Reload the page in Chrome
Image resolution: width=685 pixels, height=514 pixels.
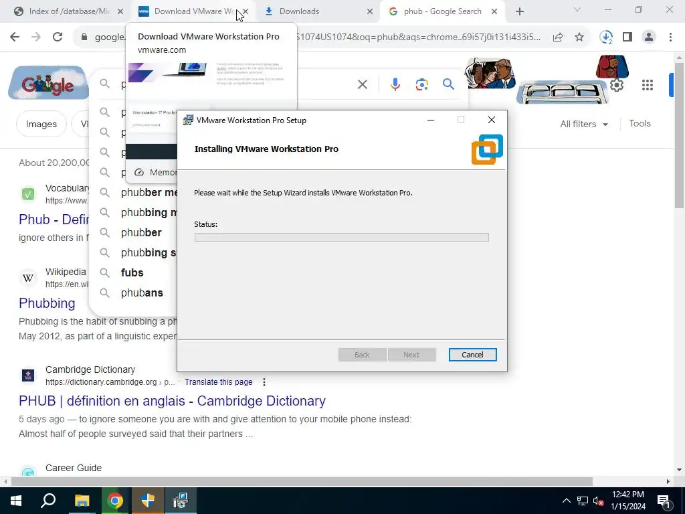click(58, 37)
